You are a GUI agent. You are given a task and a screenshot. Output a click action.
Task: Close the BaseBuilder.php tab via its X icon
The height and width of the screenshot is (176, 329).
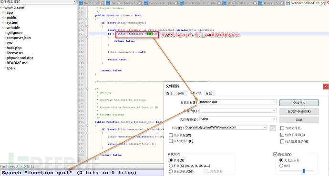[x=140, y=3]
